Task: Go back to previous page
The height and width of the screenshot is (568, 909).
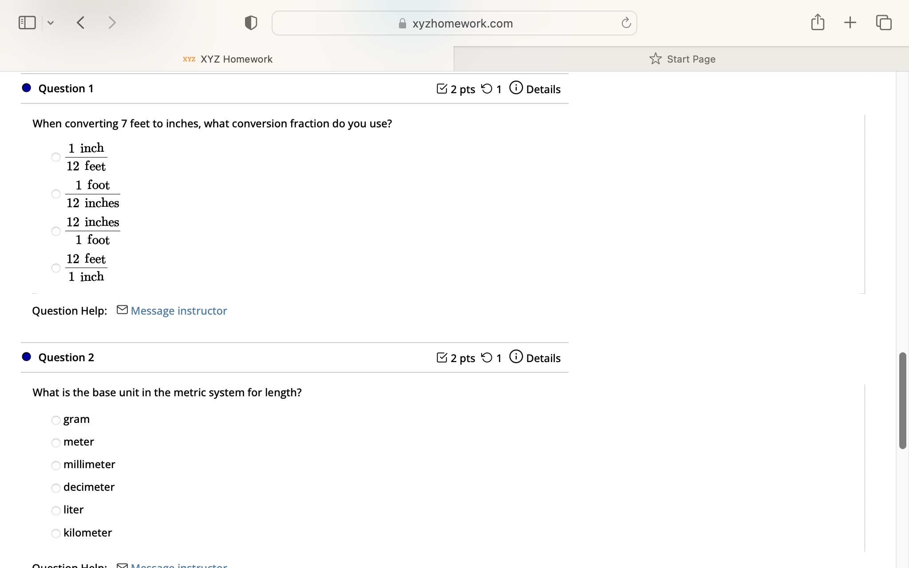Action: click(80, 23)
